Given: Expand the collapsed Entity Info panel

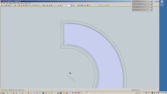Looking at the screenshot, I should click(x=141, y=4).
